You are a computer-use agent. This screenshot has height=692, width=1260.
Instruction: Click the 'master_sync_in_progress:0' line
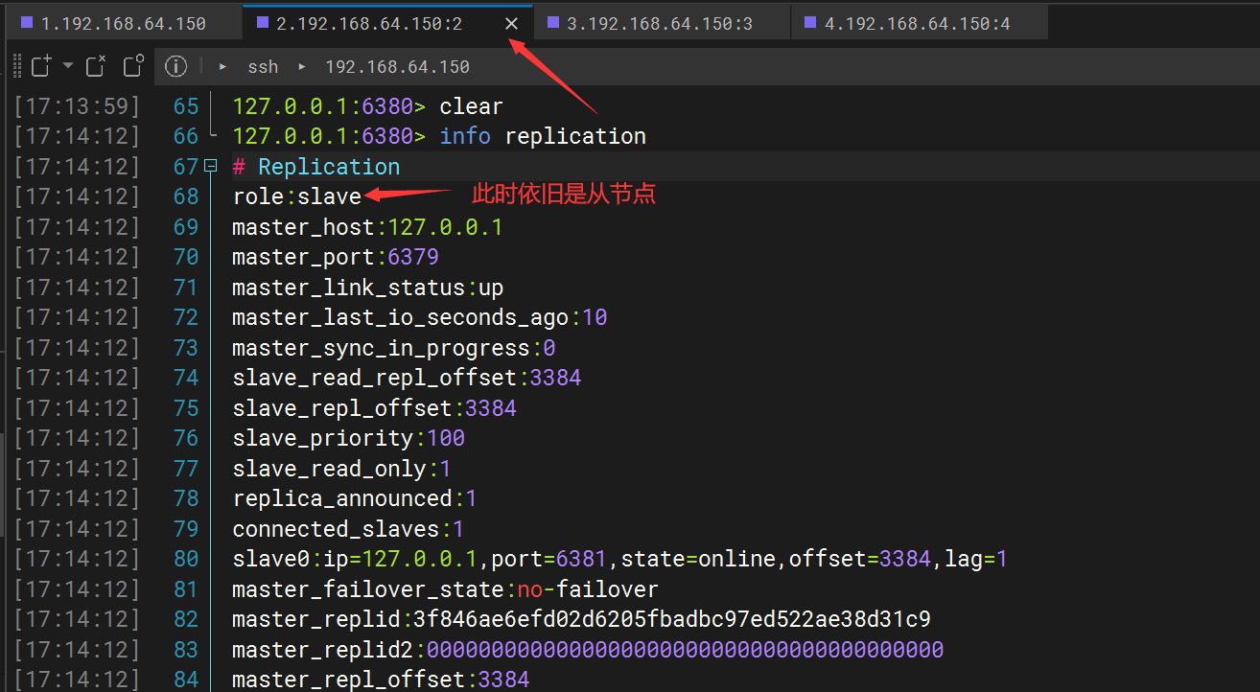pyautogui.click(x=393, y=348)
